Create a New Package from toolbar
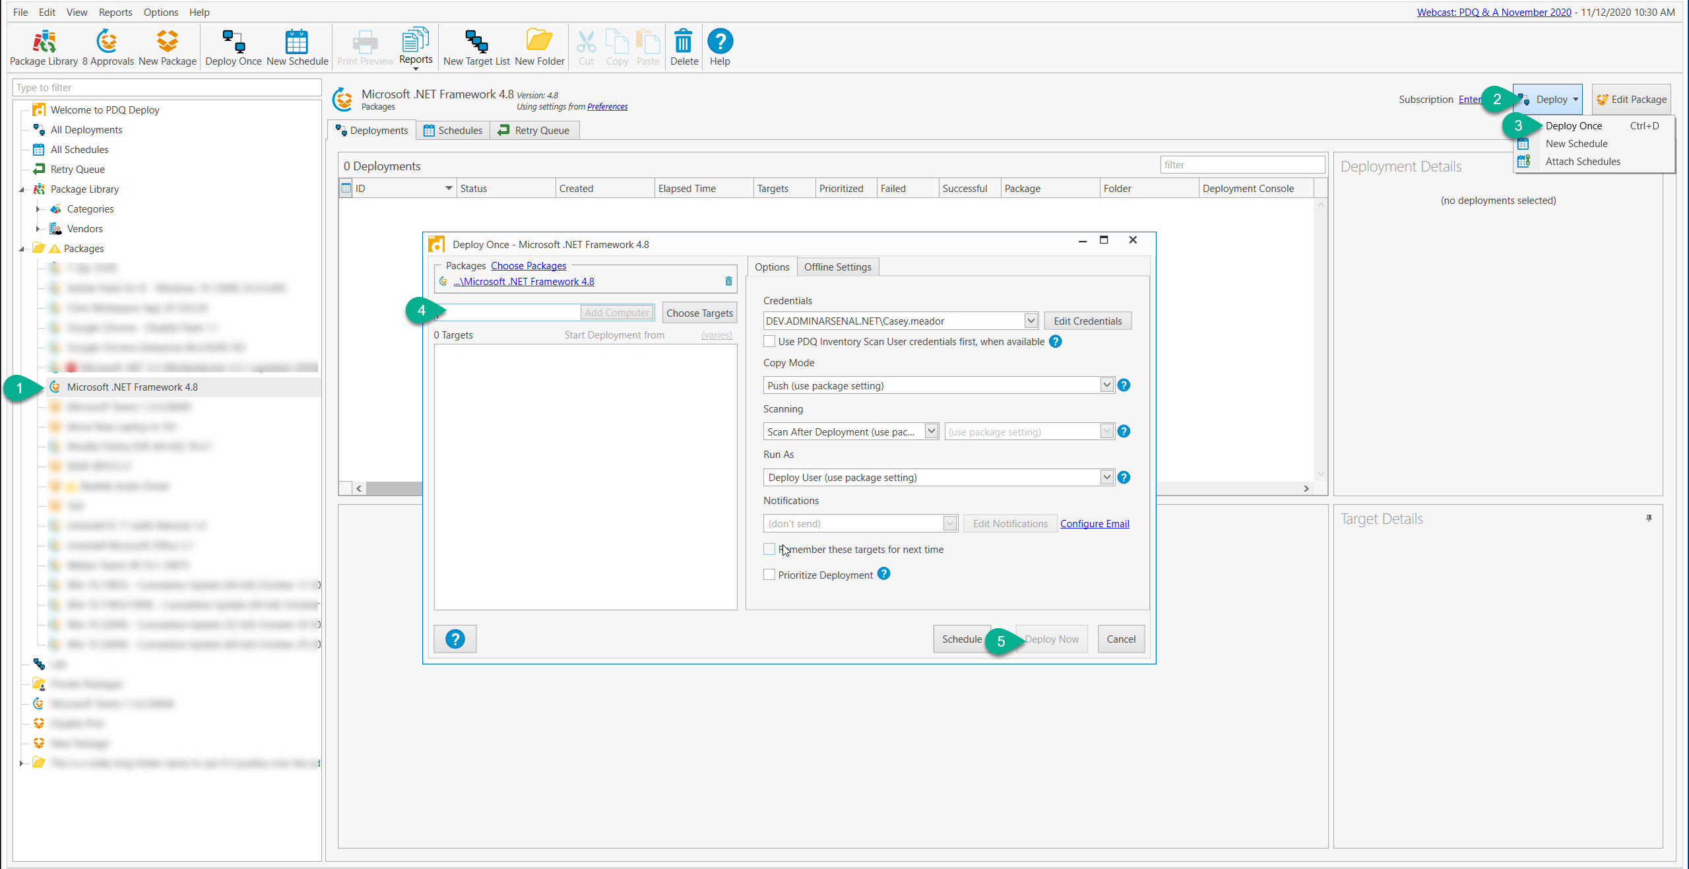 (x=168, y=48)
